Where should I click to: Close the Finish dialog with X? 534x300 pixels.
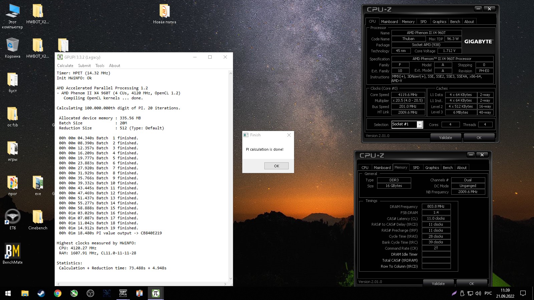tap(289, 135)
